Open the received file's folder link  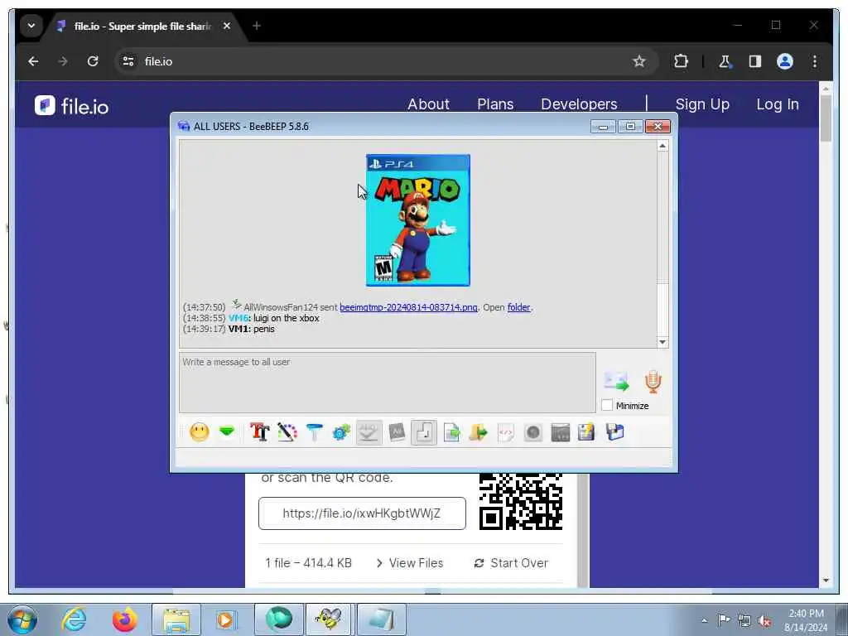tap(518, 307)
